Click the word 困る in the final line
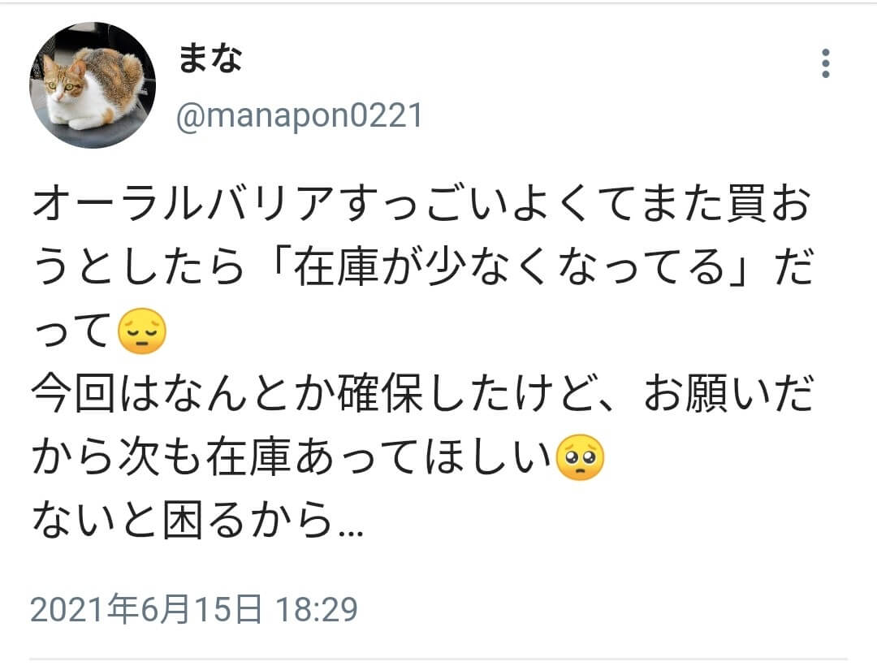This screenshot has width=877, height=666. click(x=204, y=520)
